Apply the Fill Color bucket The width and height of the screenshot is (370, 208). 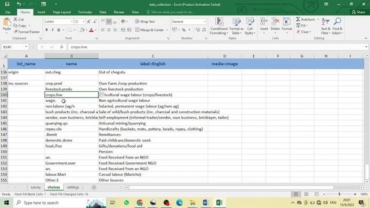(x=82, y=30)
